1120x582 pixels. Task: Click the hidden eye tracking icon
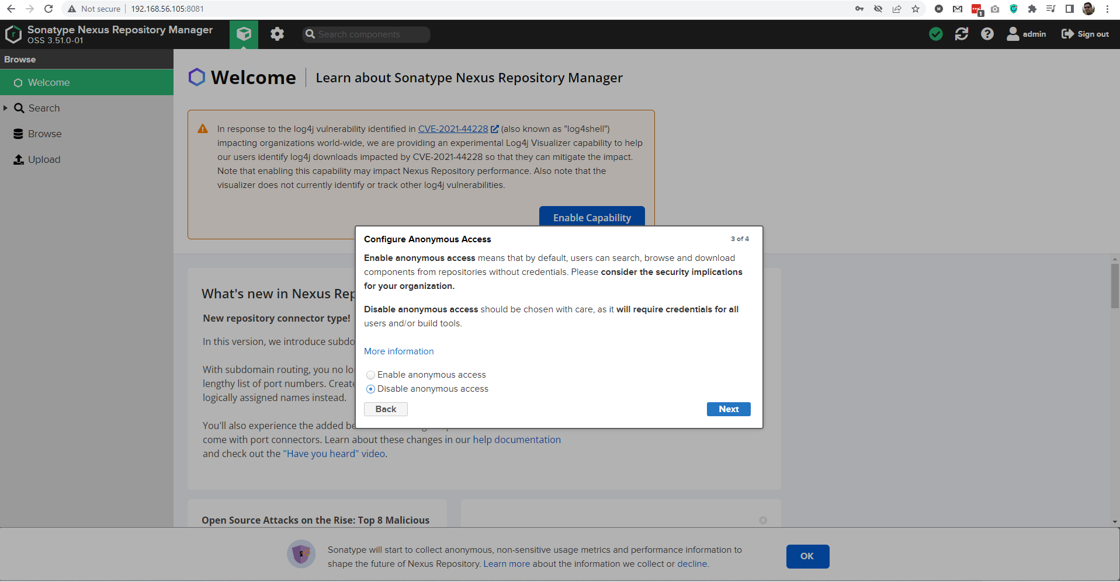click(878, 9)
